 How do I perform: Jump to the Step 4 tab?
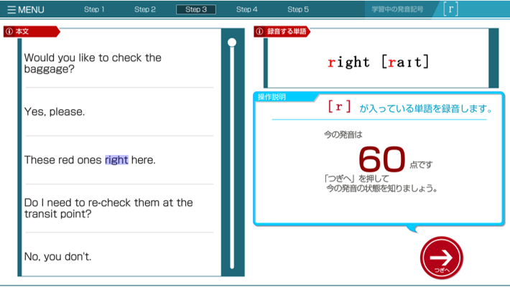(247, 9)
